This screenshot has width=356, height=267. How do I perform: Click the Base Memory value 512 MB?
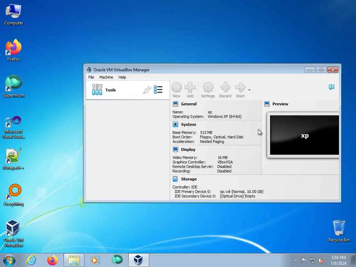tap(206, 132)
